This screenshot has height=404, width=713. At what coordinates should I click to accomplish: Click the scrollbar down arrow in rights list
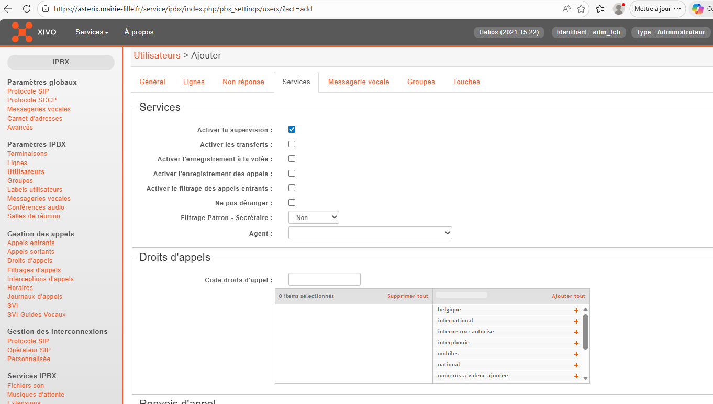tap(585, 378)
